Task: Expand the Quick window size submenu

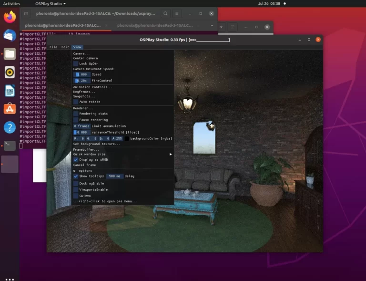Action: [x=122, y=154]
